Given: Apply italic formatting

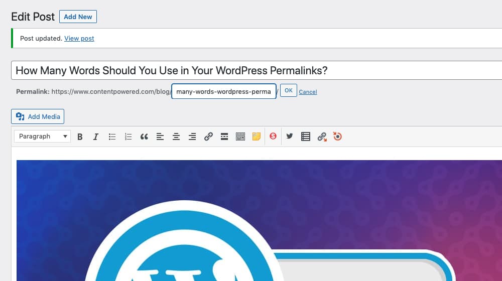Looking at the screenshot, I should pyautogui.click(x=95, y=136).
